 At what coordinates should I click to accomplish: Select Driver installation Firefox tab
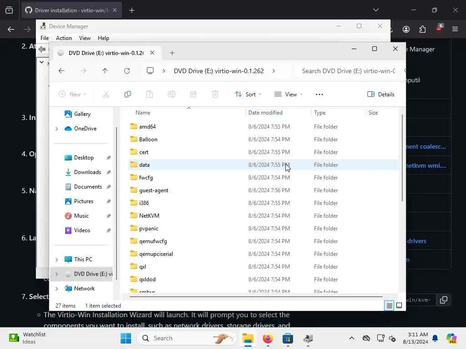click(x=71, y=10)
